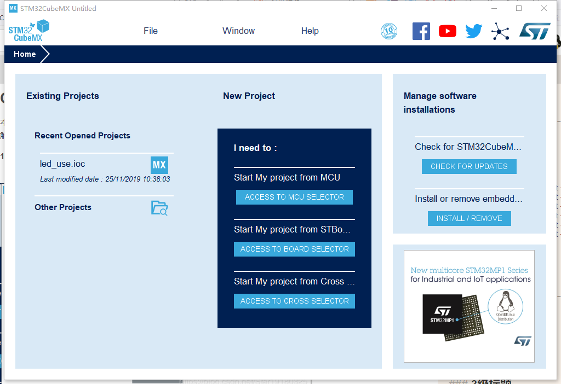Click 'Start My project from MCU' text
This screenshot has width=561, height=384.
click(x=287, y=178)
